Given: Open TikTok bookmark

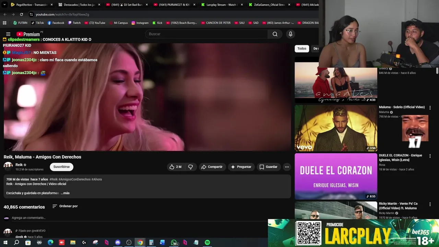Looking at the screenshot, I should [x=37, y=23].
